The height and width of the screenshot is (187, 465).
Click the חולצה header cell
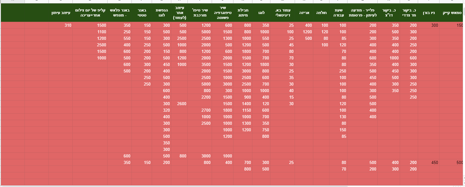point(321,13)
